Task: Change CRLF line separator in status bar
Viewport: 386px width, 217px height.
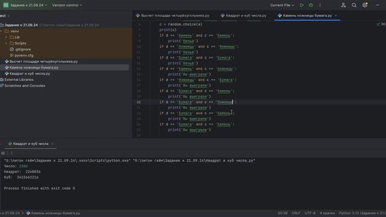Action: click(x=296, y=213)
